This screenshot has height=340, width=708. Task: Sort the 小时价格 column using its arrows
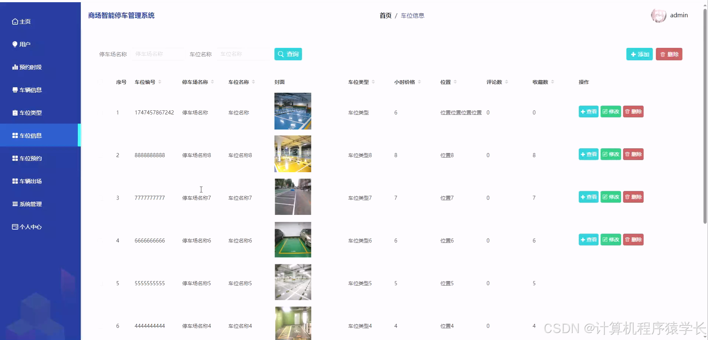coord(420,82)
